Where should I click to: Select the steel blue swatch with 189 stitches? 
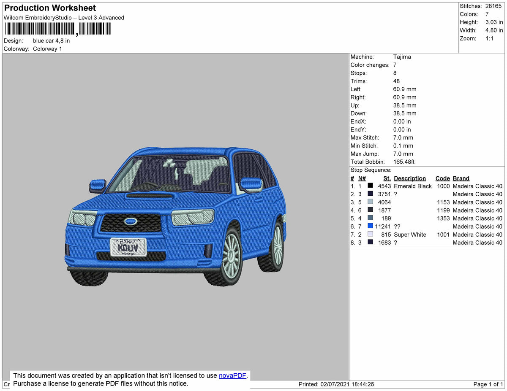370,218
